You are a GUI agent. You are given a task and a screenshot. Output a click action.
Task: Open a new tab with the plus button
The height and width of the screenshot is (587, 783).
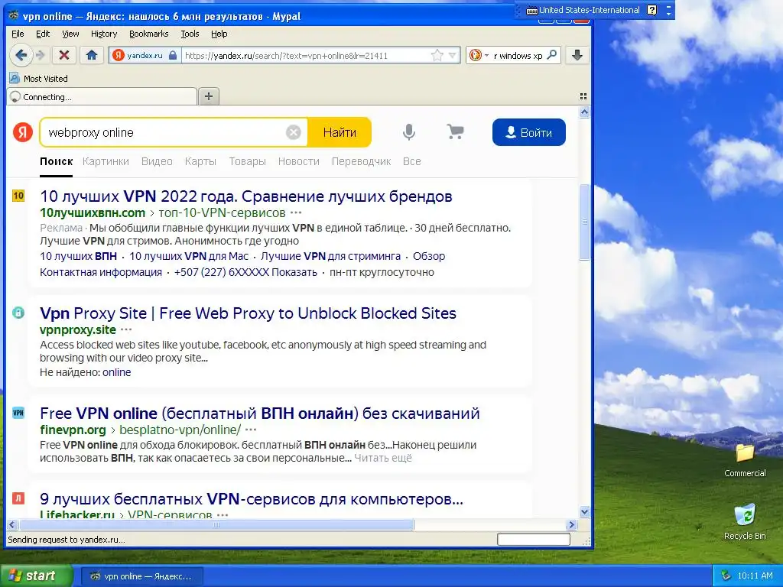(x=209, y=96)
